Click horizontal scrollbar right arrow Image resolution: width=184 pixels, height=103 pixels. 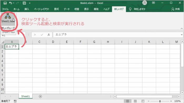point(179,96)
